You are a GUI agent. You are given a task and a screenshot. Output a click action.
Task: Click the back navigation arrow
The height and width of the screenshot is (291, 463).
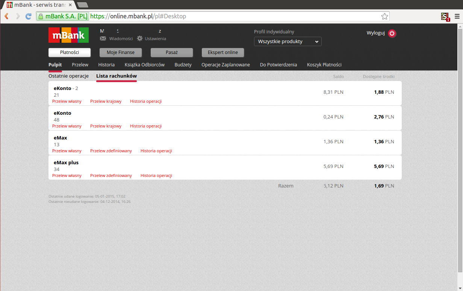pyautogui.click(x=6, y=16)
